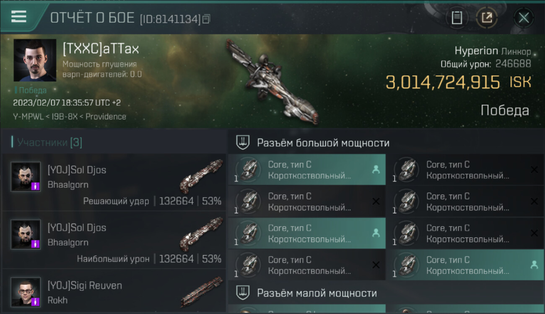Open the hamburger menu icon

tap(19, 17)
